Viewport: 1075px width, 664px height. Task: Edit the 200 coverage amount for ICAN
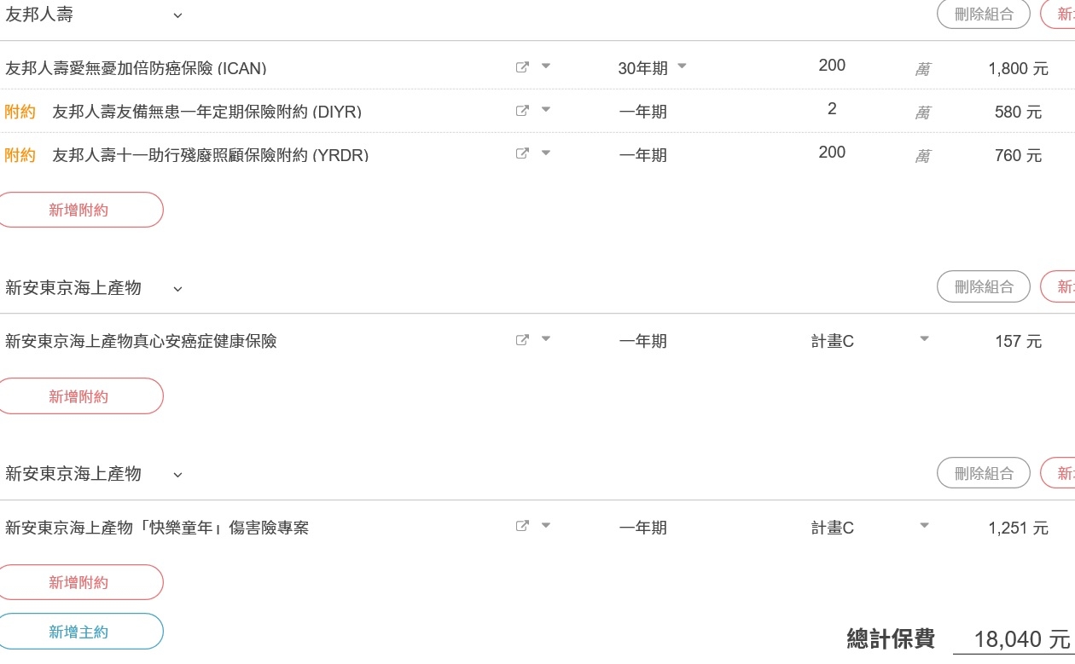832,66
